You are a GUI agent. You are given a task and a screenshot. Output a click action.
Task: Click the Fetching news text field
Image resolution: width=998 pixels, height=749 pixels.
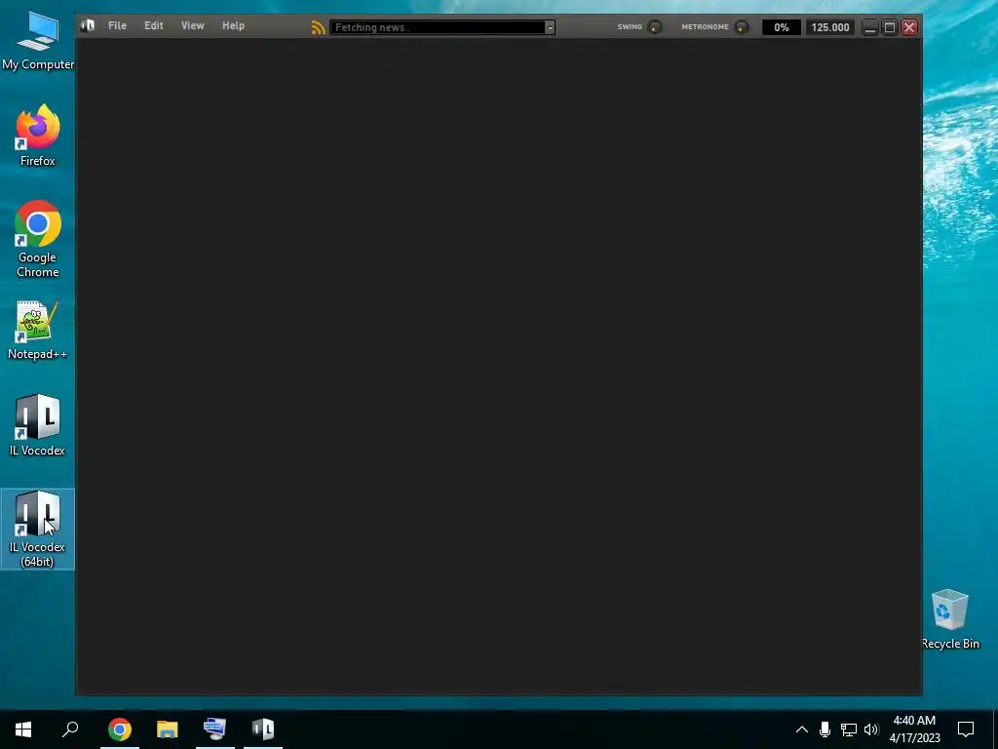coord(438,27)
